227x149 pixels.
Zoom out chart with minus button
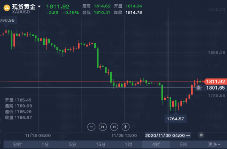(91, 127)
